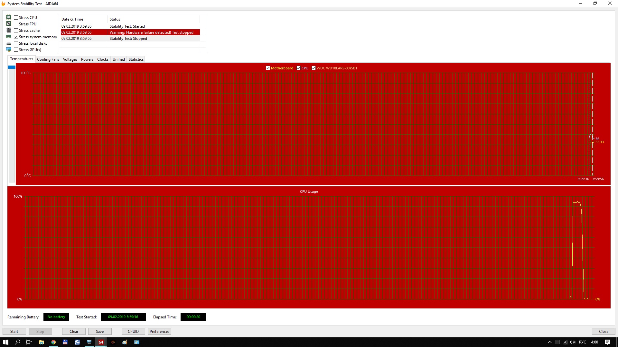618x347 pixels.
Task: Open File Explorer from the taskbar
Action: click(41, 342)
